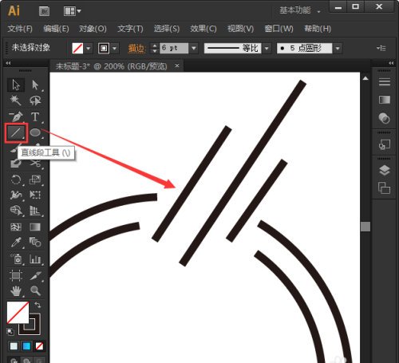Open the 对象(O) menu
This screenshot has width=399, height=363.
[93, 29]
